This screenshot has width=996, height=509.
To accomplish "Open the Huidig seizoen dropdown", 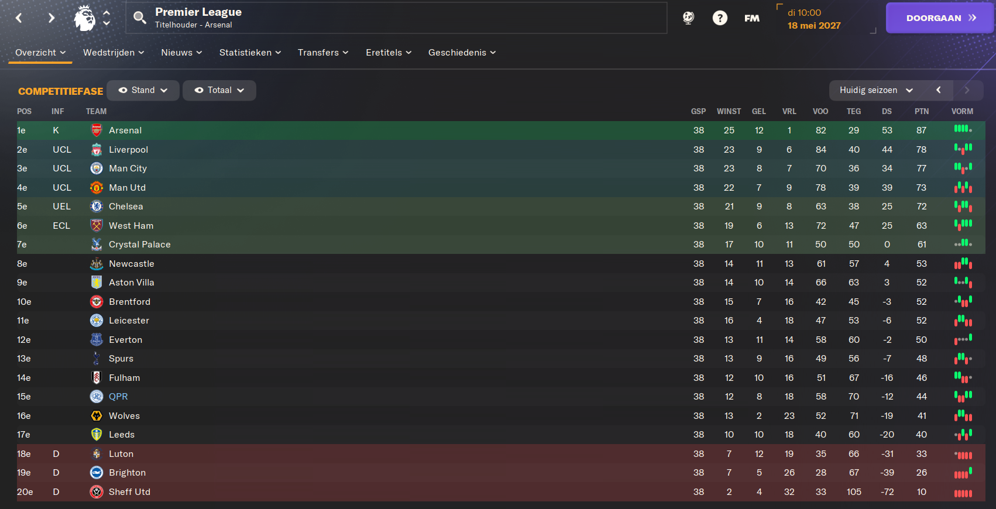I will click(876, 90).
